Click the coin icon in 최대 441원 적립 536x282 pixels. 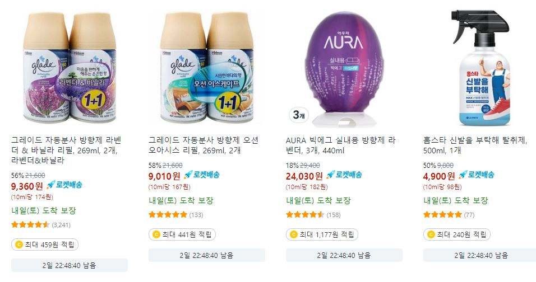[156, 234]
